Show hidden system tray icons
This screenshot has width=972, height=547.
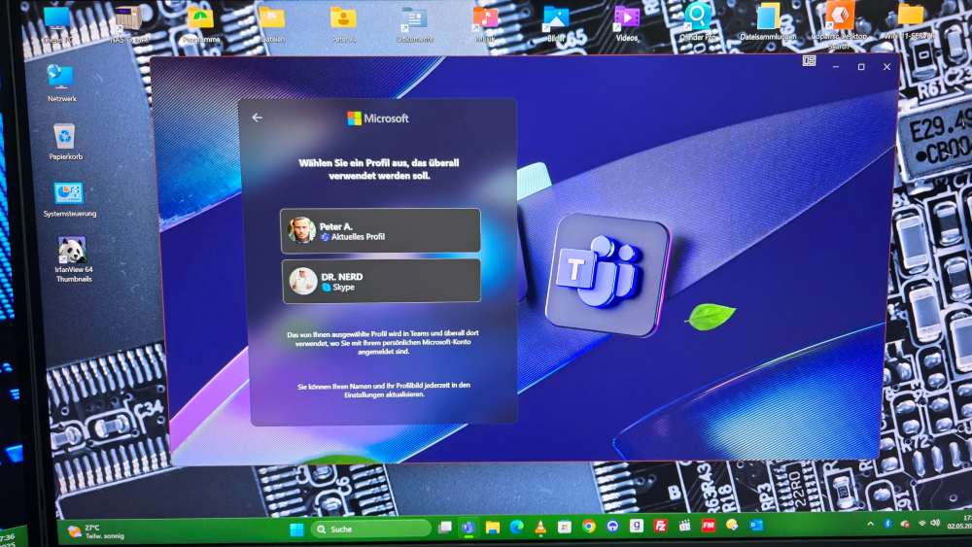pos(870,524)
